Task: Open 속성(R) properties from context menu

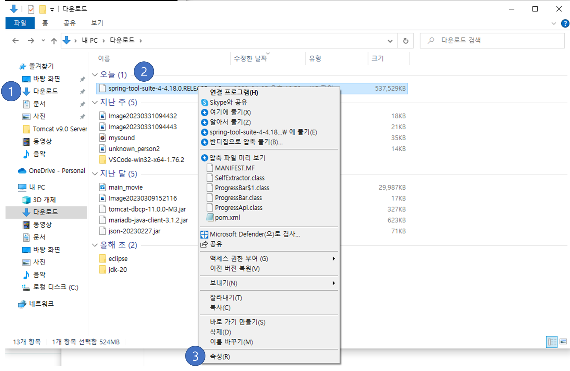Action: [269, 357]
